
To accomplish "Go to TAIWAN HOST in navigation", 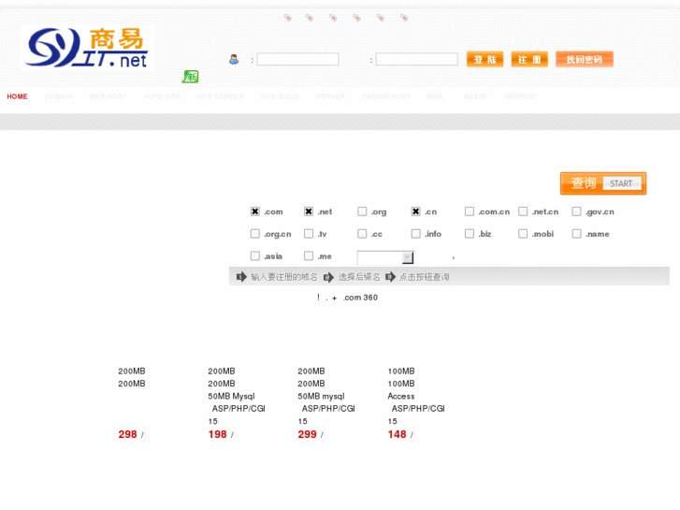I will [386, 96].
